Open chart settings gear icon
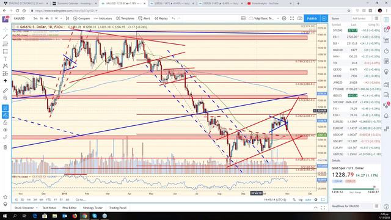Image resolution: width=391 pixels, height=220 pixels. [284, 18]
